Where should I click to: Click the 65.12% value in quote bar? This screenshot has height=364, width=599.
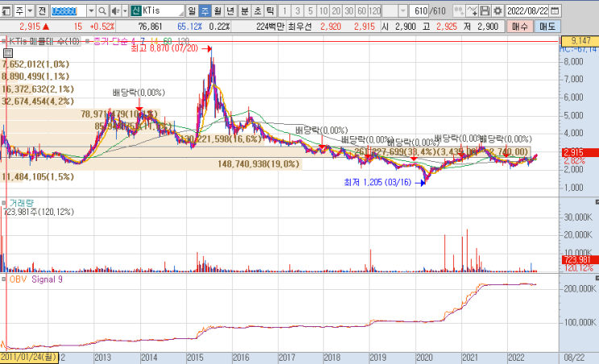[190, 27]
